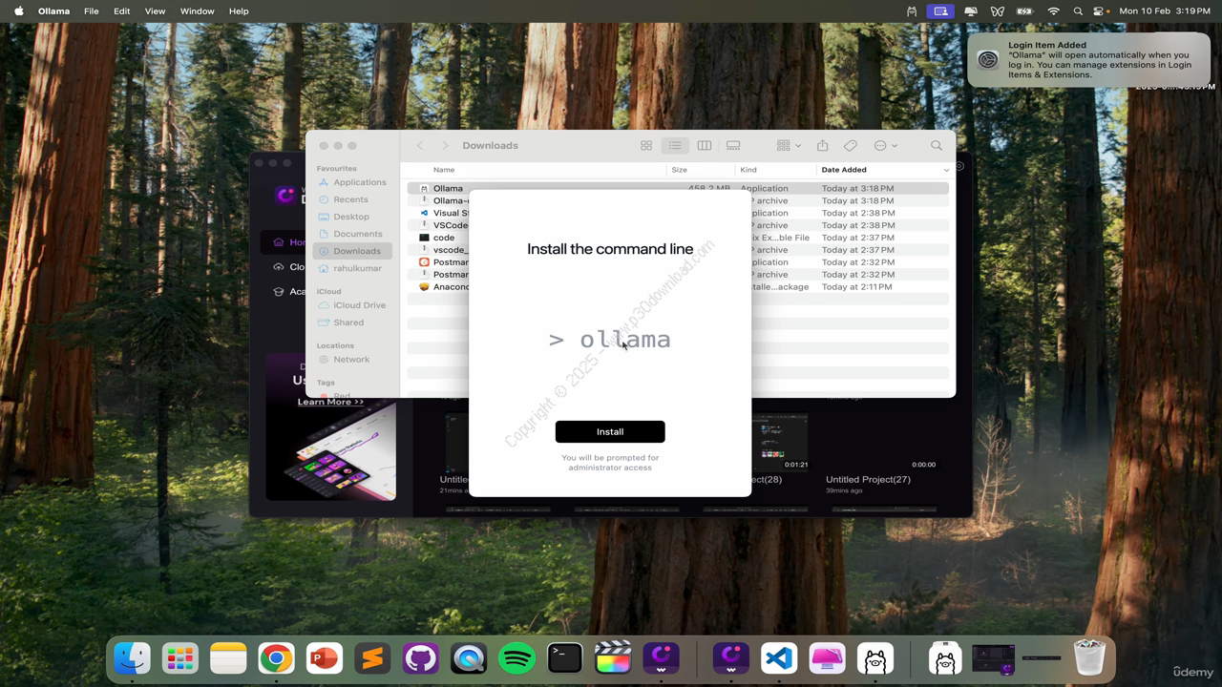Click the Wi-Fi status icon
The image size is (1222, 687).
point(1054,10)
